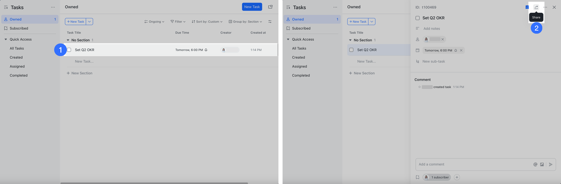Click the solid blue New Task button
561x184 pixels.
click(x=252, y=7)
